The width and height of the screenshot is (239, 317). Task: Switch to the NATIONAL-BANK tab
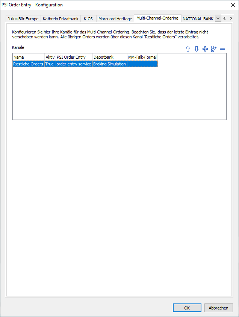click(198, 19)
